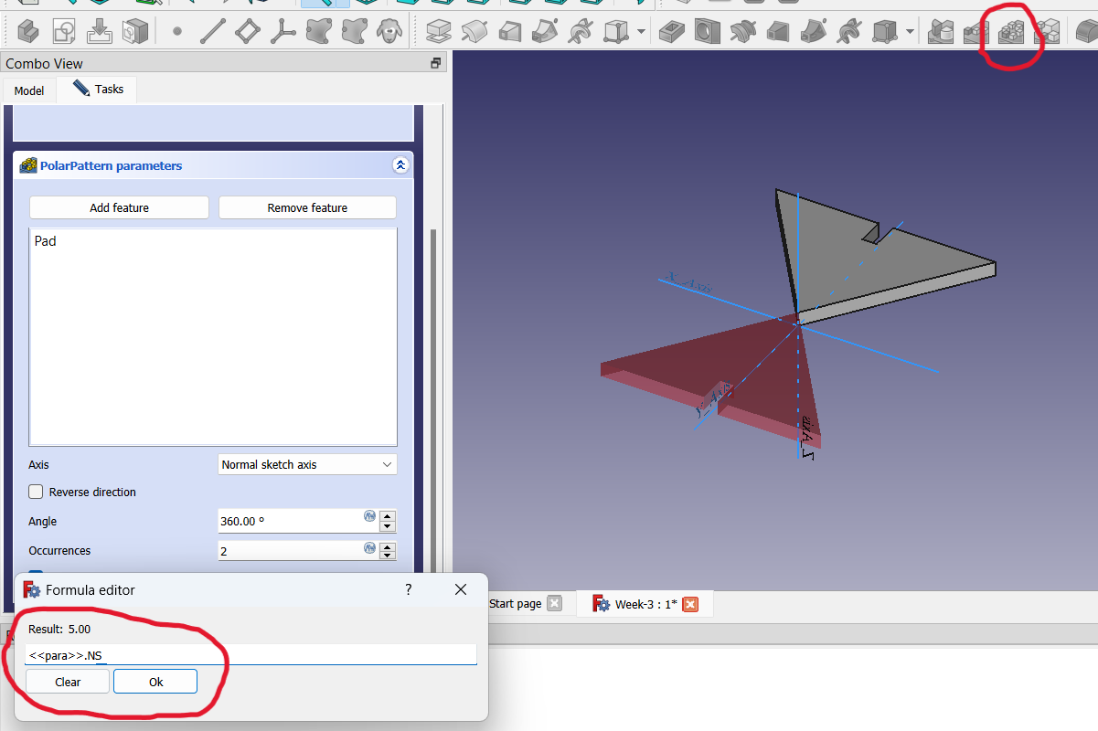Select the Pad tool in the toolbar
Image resolution: width=1098 pixels, height=731 pixels.
pyautogui.click(x=438, y=31)
